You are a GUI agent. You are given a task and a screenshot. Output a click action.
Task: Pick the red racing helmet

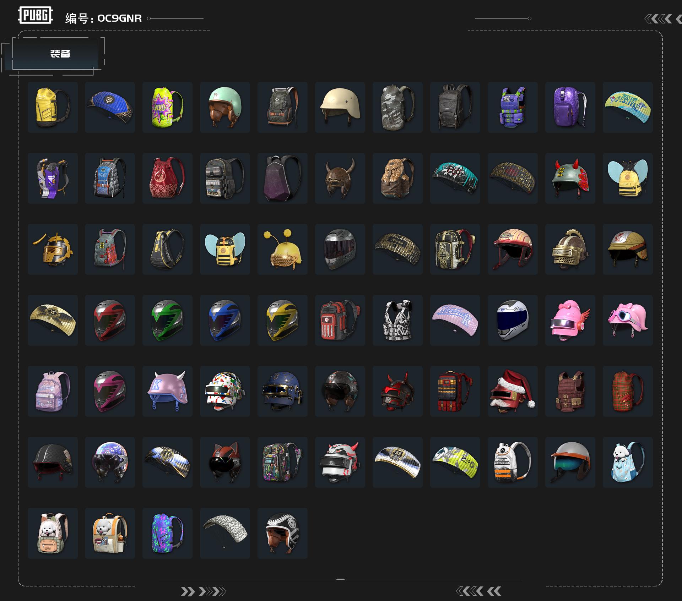click(110, 320)
